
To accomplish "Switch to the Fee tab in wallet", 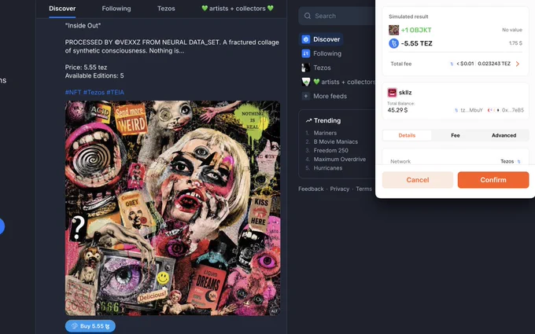I will [456, 135].
